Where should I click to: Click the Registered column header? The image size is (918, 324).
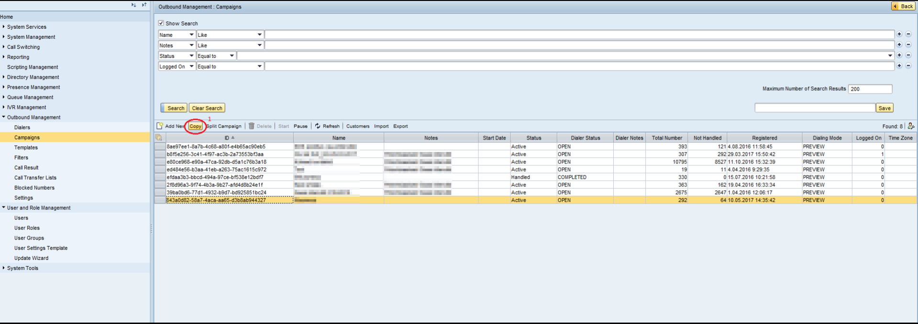764,138
